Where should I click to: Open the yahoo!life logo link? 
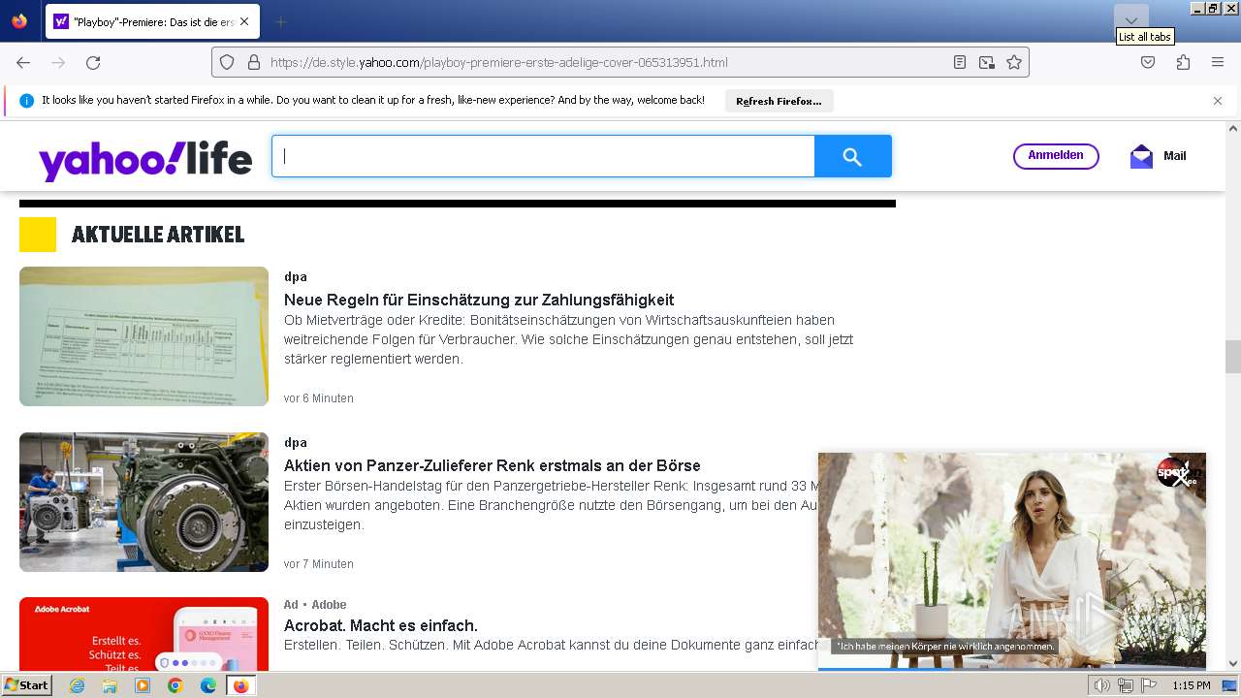point(145,159)
